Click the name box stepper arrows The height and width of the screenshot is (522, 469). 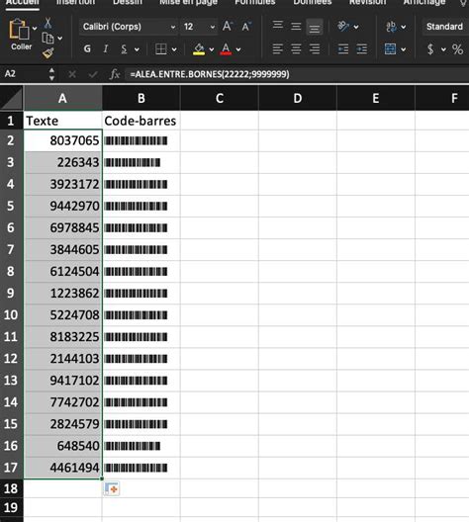[51, 74]
